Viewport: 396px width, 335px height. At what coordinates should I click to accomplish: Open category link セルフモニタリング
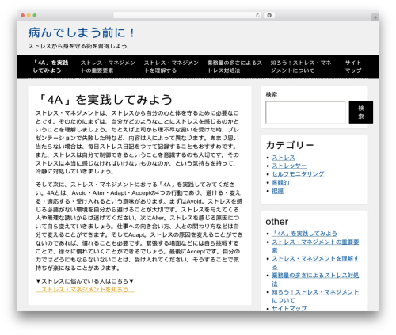point(298,174)
